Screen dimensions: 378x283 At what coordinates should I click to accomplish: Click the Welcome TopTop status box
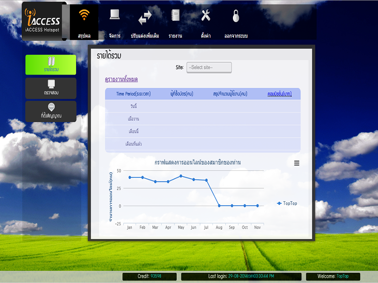pyautogui.click(x=333, y=276)
